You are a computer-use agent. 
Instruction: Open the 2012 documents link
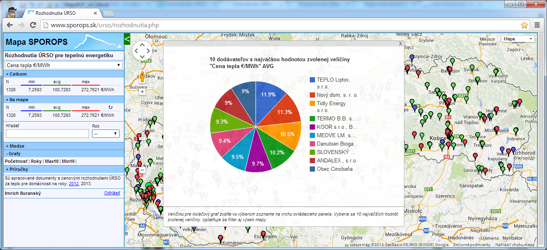(x=74, y=183)
